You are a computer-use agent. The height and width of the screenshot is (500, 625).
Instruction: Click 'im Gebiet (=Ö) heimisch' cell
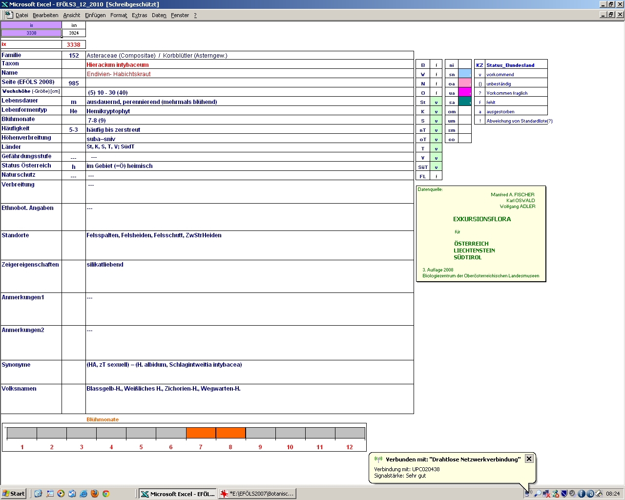click(250, 166)
